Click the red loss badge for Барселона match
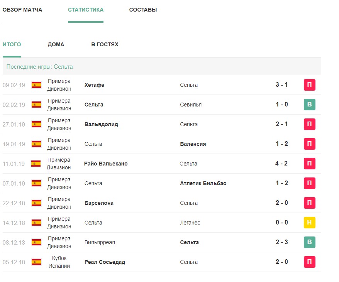 [309, 203]
